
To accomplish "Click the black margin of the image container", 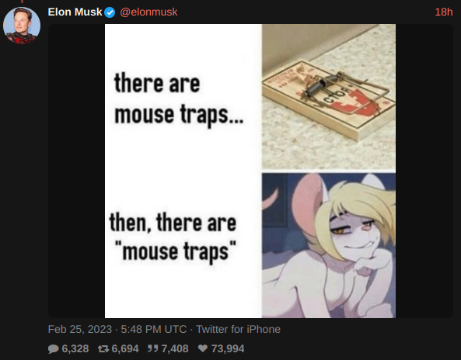I will tap(76, 171).
